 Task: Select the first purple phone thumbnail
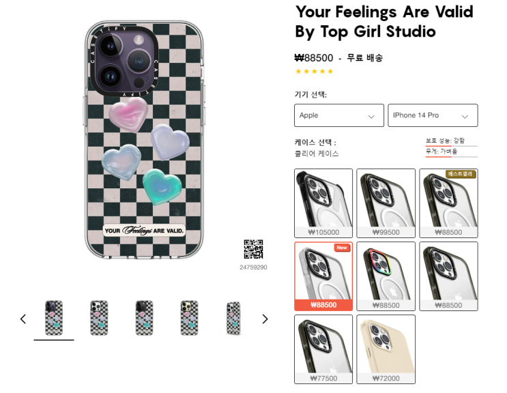(x=54, y=318)
